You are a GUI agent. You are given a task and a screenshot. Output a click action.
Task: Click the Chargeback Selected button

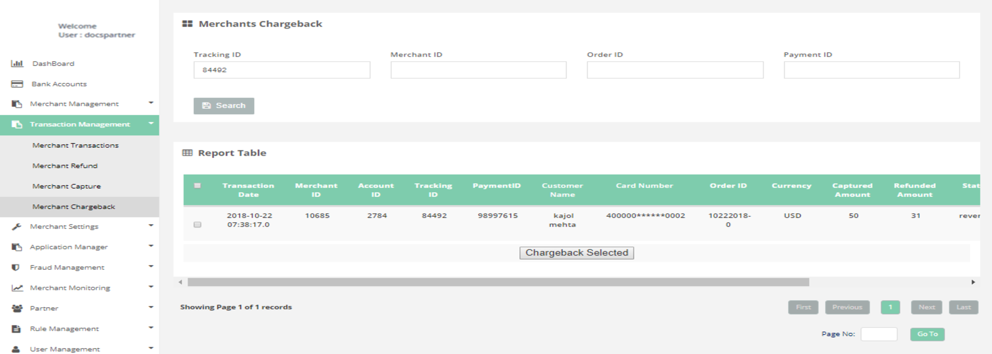[x=576, y=252]
